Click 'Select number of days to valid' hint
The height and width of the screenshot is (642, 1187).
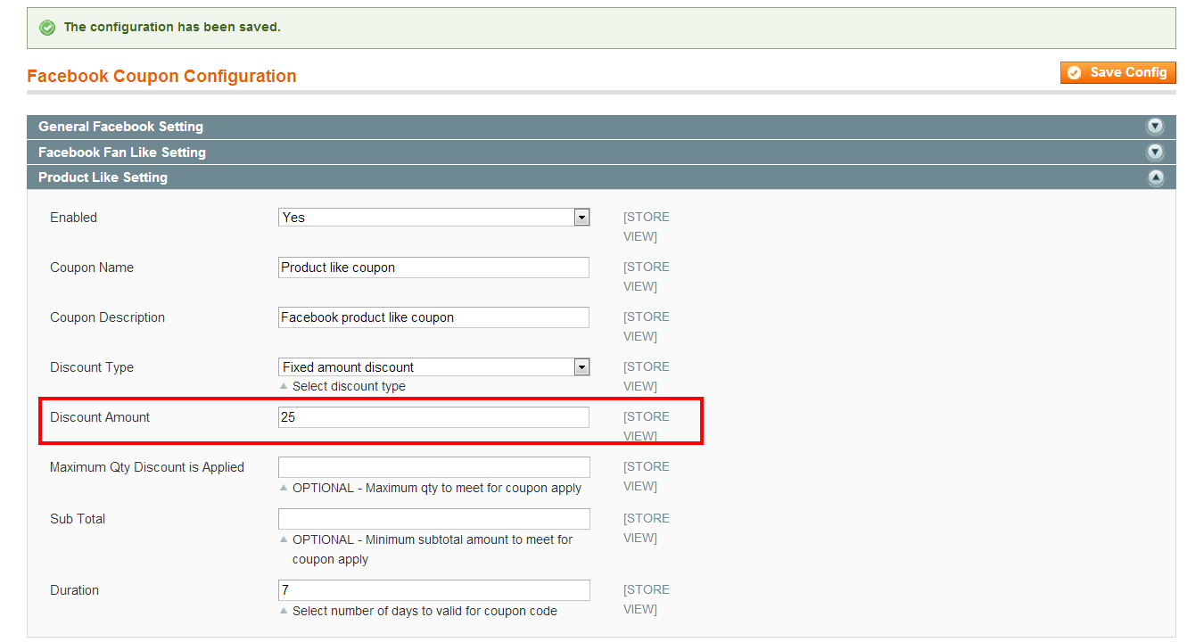click(425, 611)
